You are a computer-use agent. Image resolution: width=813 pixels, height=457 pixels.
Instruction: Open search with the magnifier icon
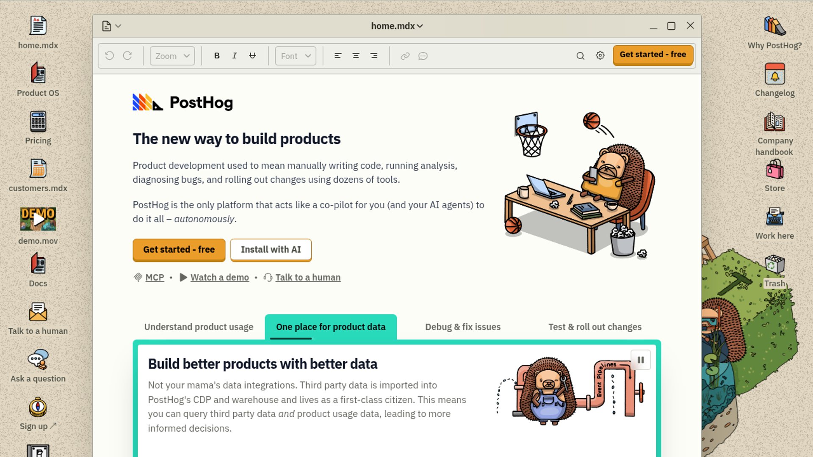(x=581, y=56)
